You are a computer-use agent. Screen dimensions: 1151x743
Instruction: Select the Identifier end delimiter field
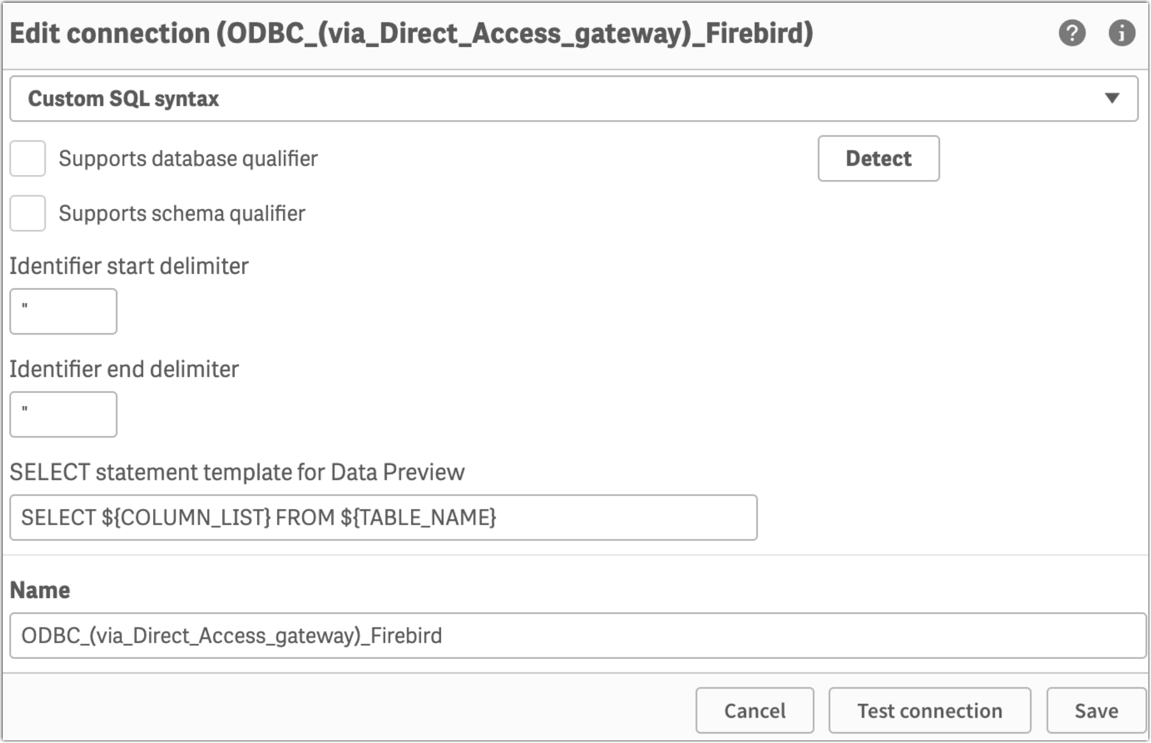pyautogui.click(x=63, y=414)
